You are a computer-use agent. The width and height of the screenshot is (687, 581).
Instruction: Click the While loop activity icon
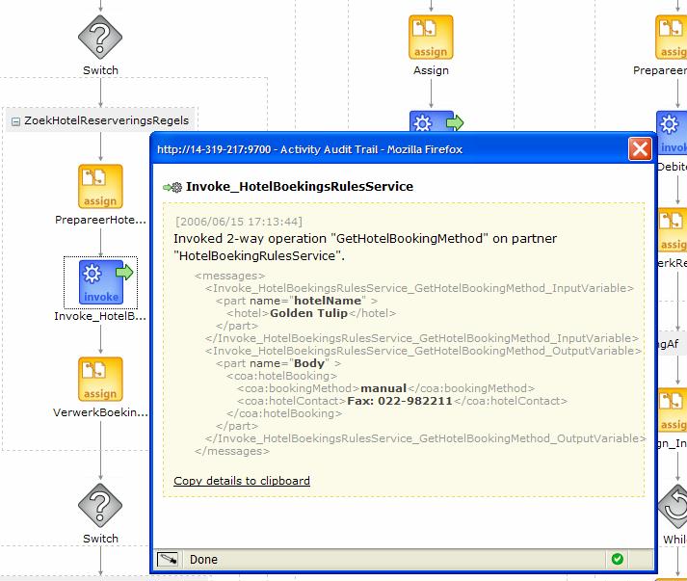(x=673, y=507)
